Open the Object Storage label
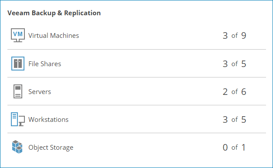 pos(51,148)
